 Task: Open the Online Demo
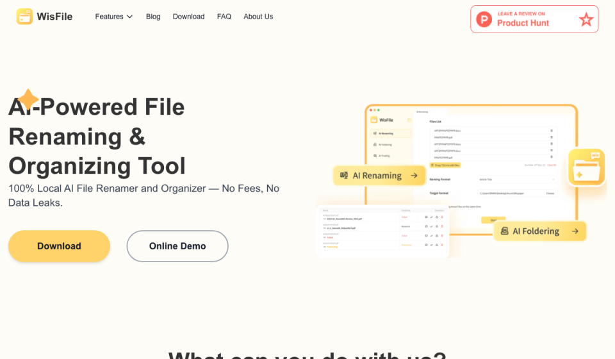coord(177,246)
